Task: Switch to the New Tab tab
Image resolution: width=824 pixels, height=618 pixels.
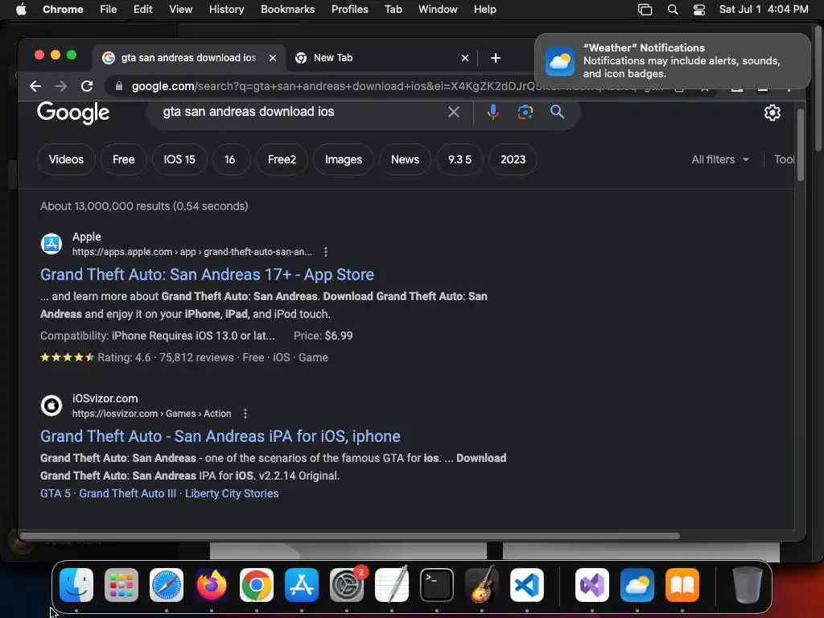Action: [381, 58]
